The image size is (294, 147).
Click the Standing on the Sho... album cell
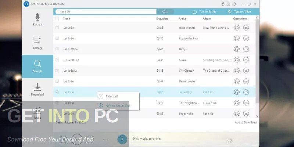click(x=216, y=60)
